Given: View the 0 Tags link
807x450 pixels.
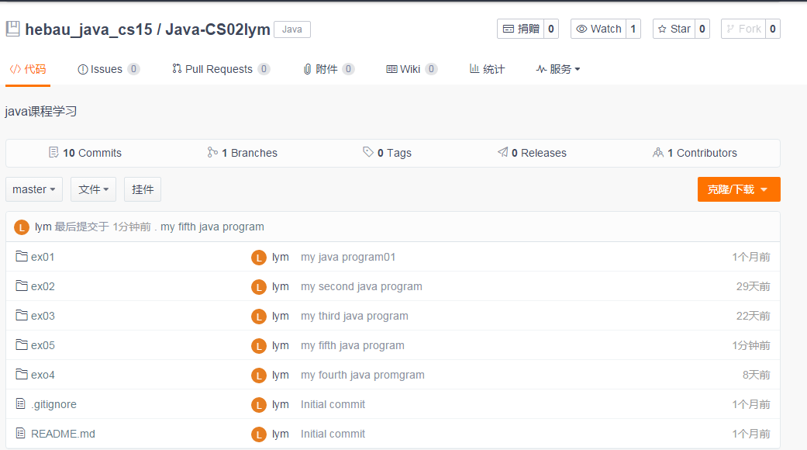Looking at the screenshot, I should [387, 153].
